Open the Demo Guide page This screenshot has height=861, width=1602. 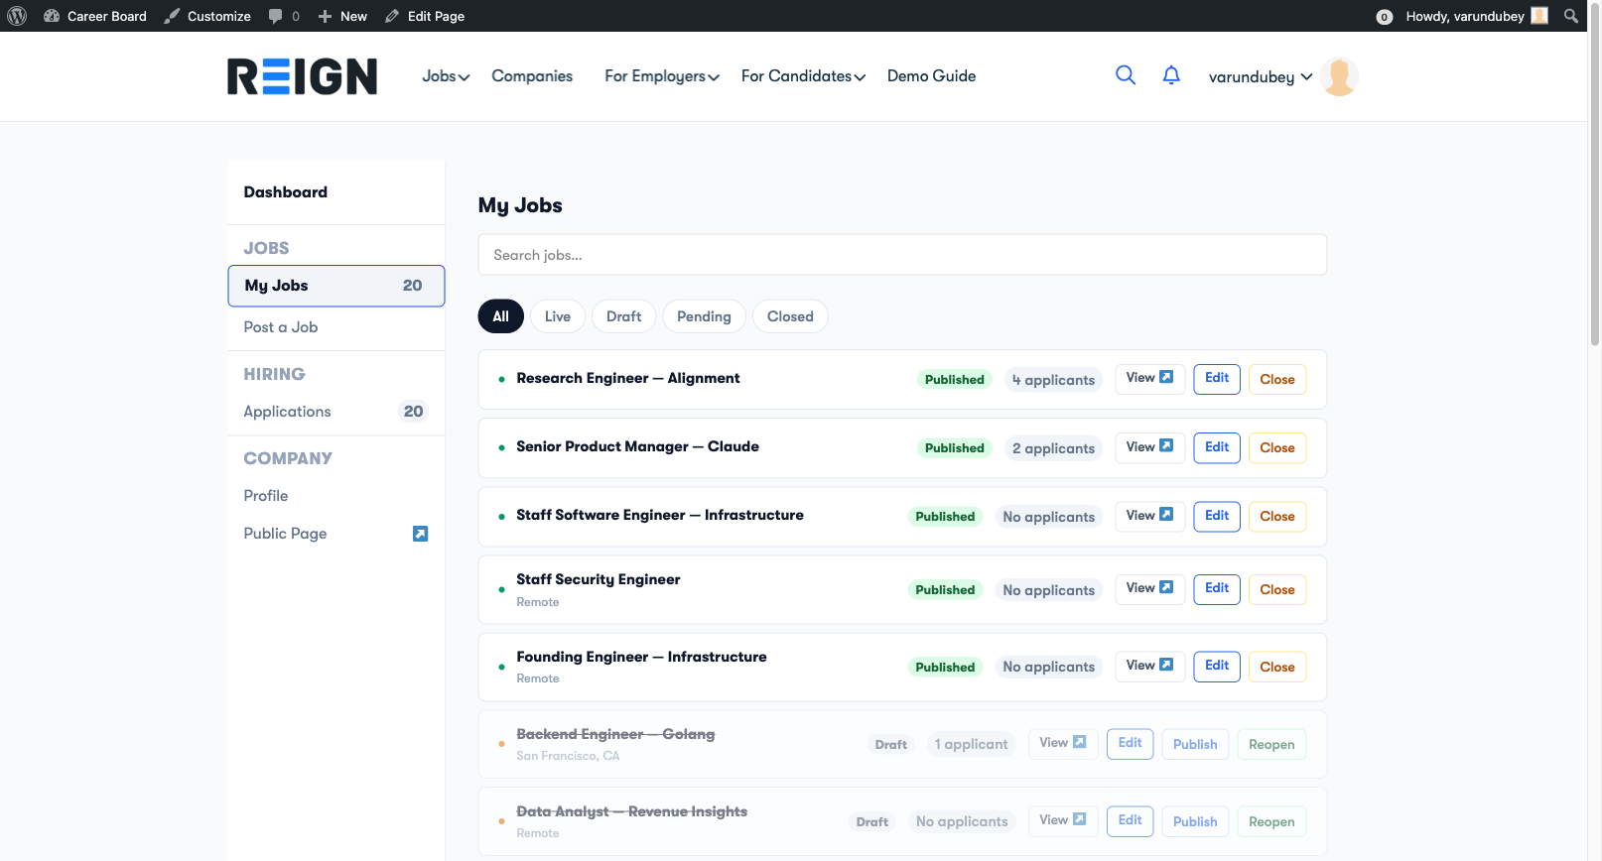(931, 76)
